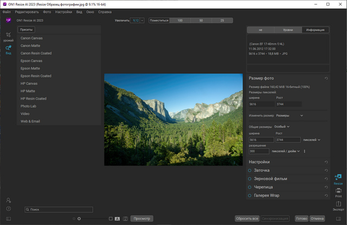Open the user account icon
The height and width of the screenshot is (225, 347).
tap(8, 201)
